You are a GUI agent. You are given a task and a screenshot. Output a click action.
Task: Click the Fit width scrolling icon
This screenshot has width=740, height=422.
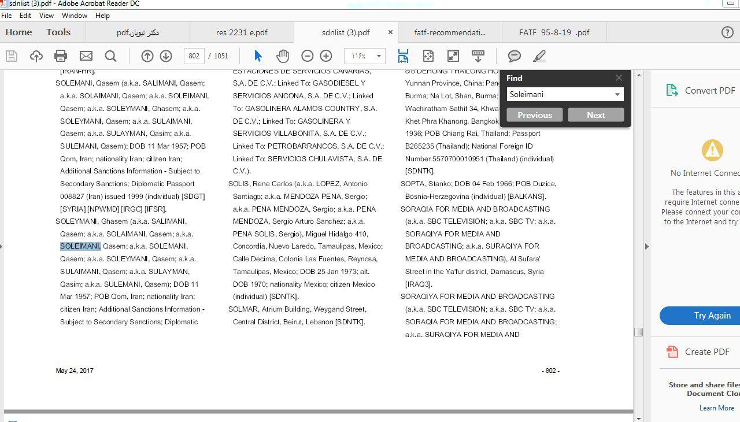403,56
